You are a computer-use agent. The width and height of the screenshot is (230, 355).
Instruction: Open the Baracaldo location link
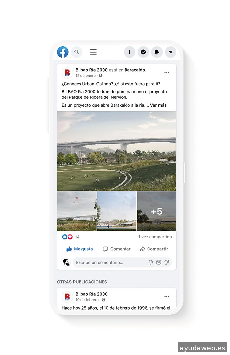(x=135, y=70)
